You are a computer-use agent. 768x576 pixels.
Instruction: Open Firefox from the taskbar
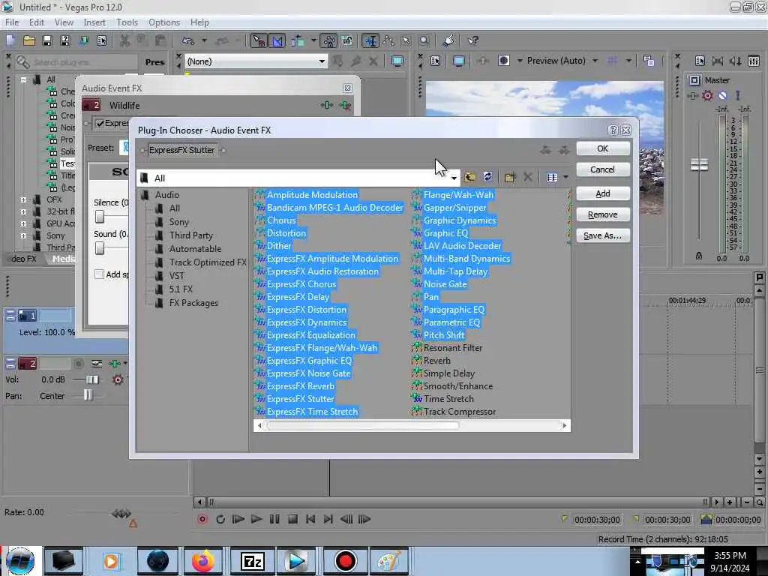(202, 561)
